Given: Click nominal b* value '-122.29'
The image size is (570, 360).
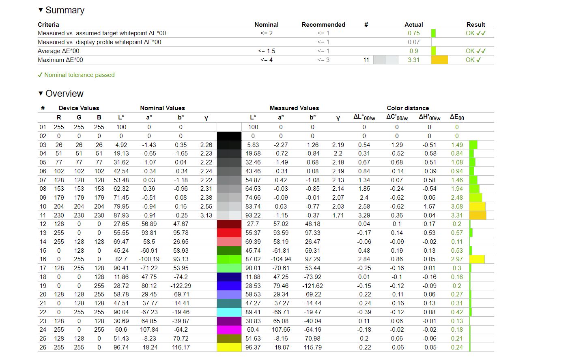Looking at the screenshot, I should click(181, 286).
